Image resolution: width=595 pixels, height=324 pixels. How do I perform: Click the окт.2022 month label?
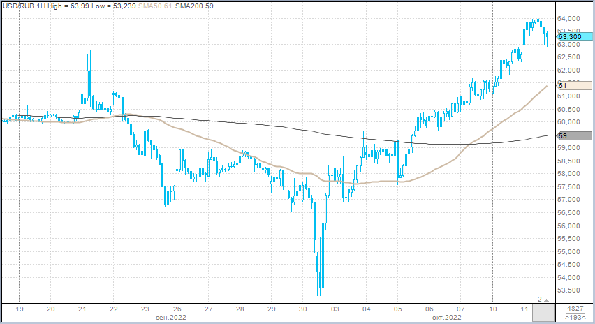[x=446, y=318]
